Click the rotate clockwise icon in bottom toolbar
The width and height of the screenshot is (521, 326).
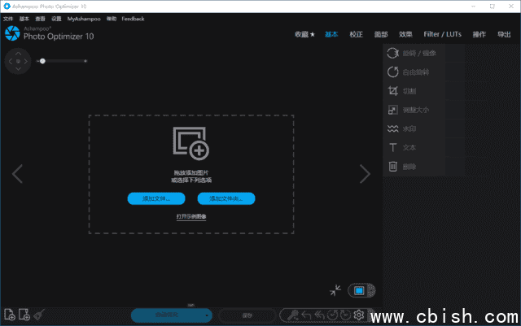tap(345, 315)
